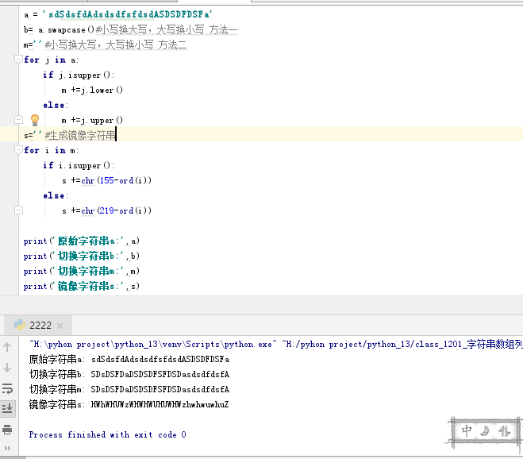Toggle scroll to end of output

pyautogui.click(x=7, y=408)
